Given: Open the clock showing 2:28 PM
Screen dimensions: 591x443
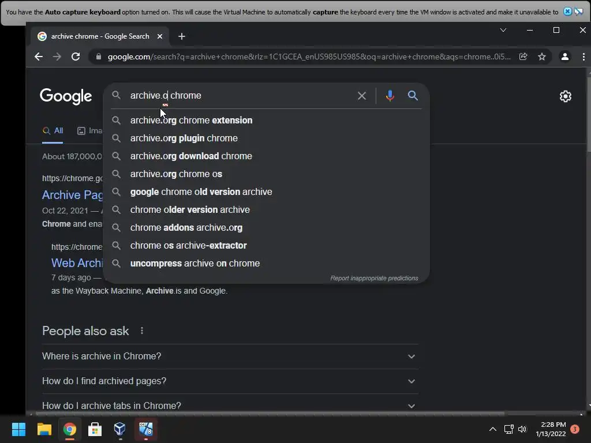Looking at the screenshot, I should [x=551, y=429].
